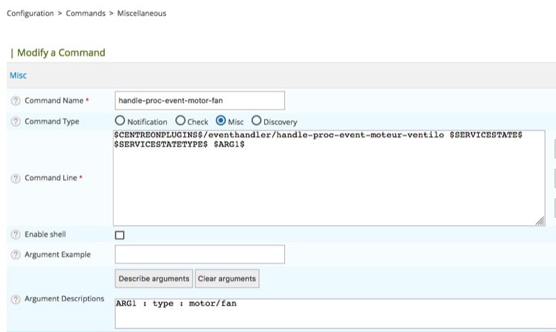
Task: Click help icon beside Argument Descriptions
Action: 15,299
